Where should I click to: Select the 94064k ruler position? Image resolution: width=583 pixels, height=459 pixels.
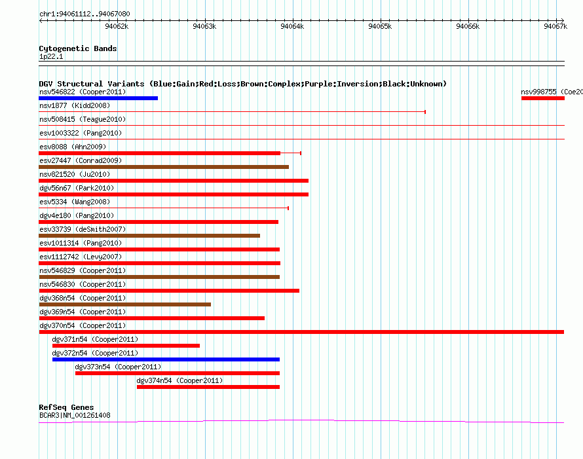292,26
